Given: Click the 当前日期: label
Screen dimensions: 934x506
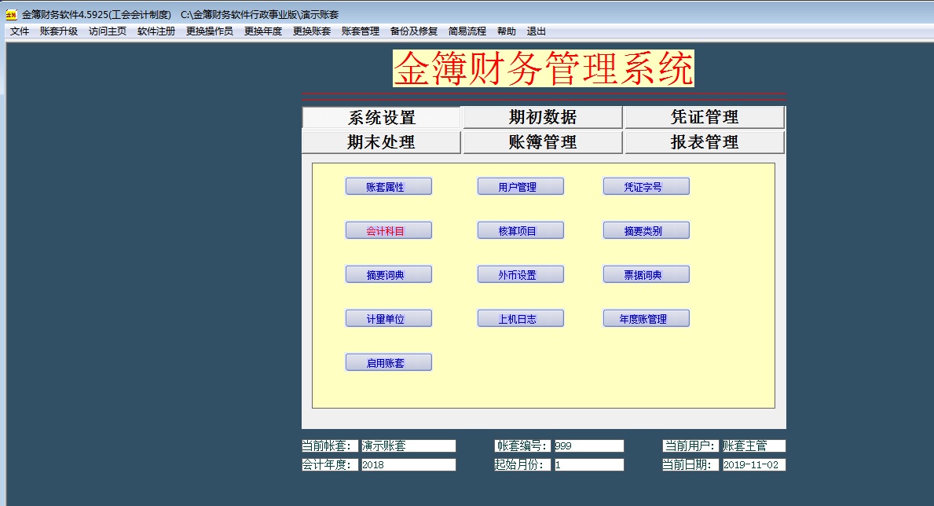Looking at the screenshot, I should pos(690,465).
